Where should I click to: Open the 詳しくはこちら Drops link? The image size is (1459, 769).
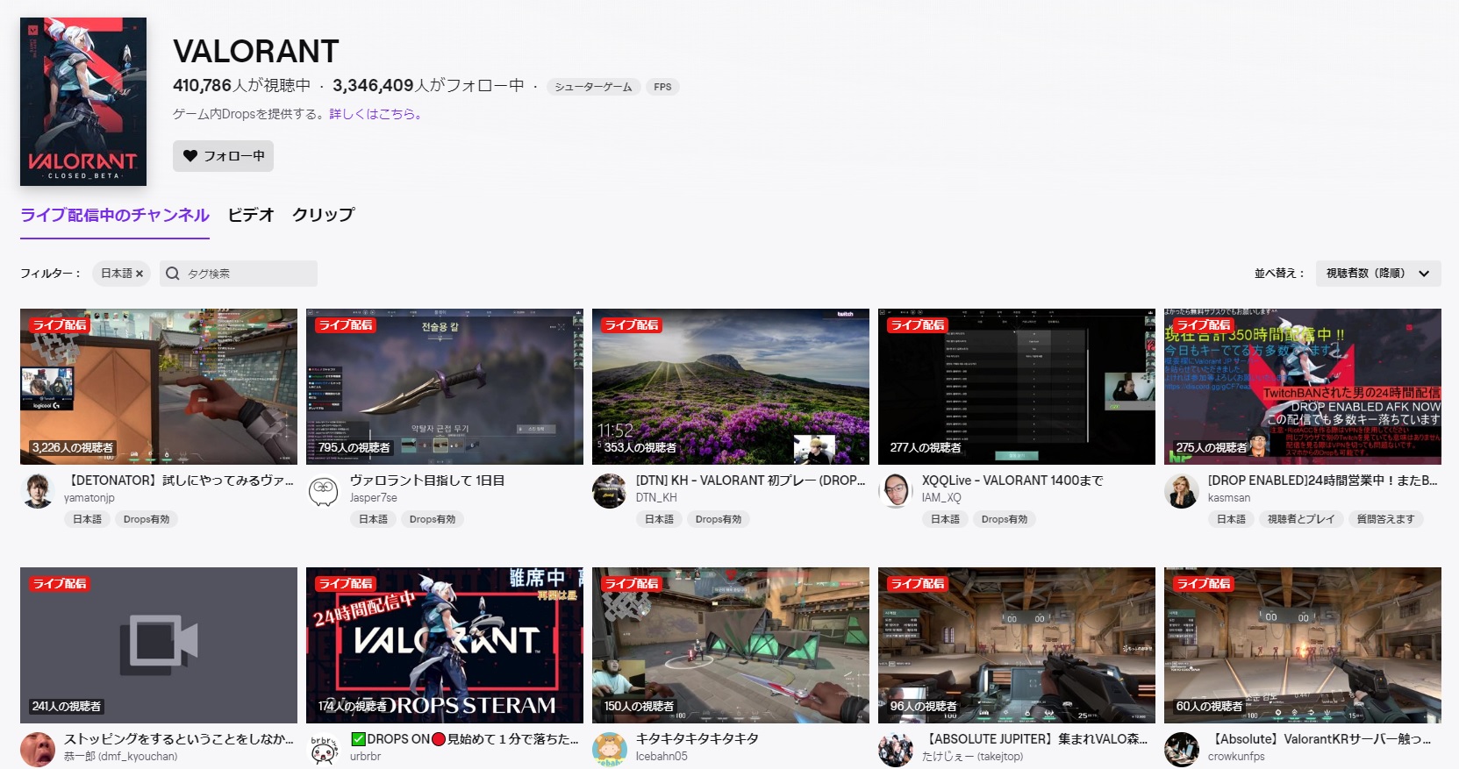(376, 114)
